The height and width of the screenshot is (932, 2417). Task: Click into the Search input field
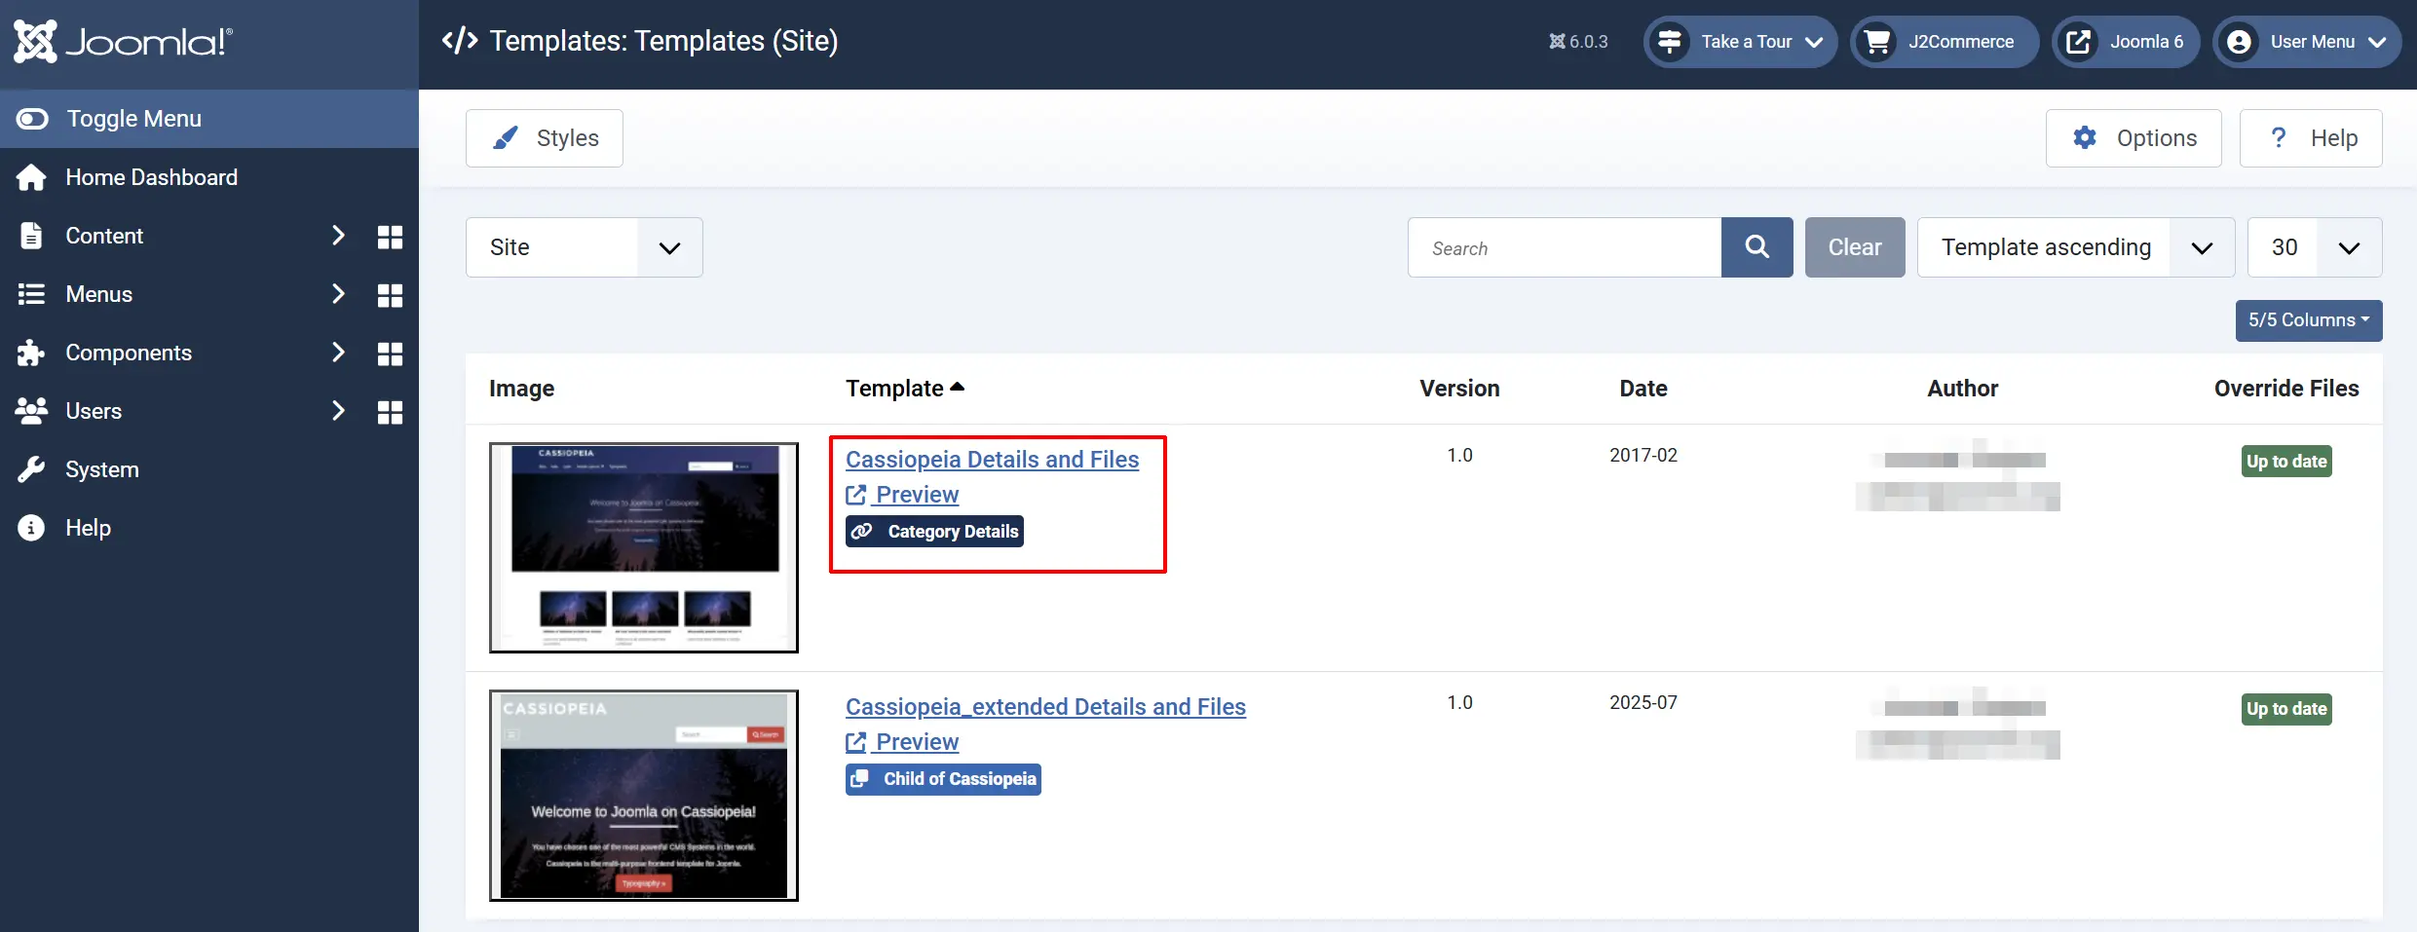[x=1565, y=247]
